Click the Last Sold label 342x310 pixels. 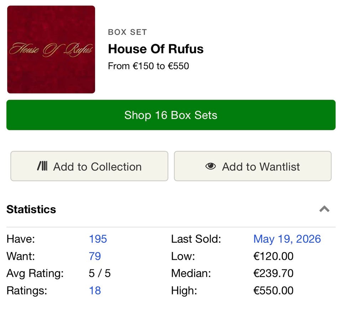pyautogui.click(x=196, y=239)
